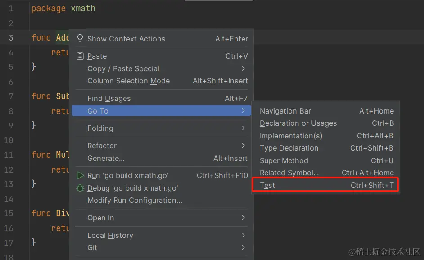Expand the Folding submenu arrow
Image resolution: width=424 pixels, height=260 pixels.
[x=243, y=128]
